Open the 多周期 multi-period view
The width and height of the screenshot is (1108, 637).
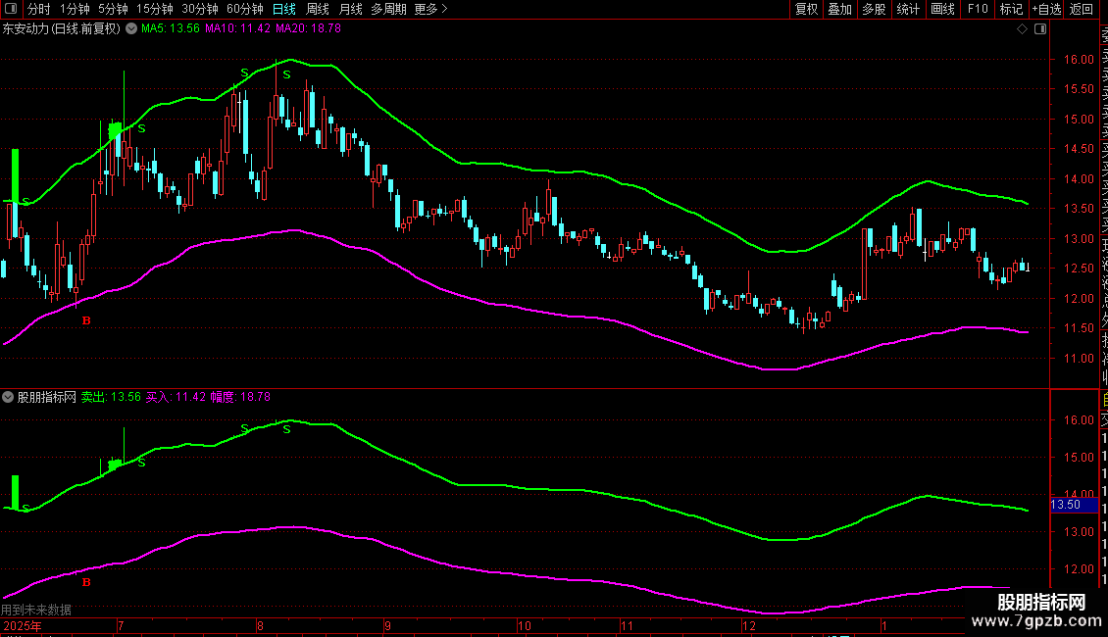(x=389, y=10)
